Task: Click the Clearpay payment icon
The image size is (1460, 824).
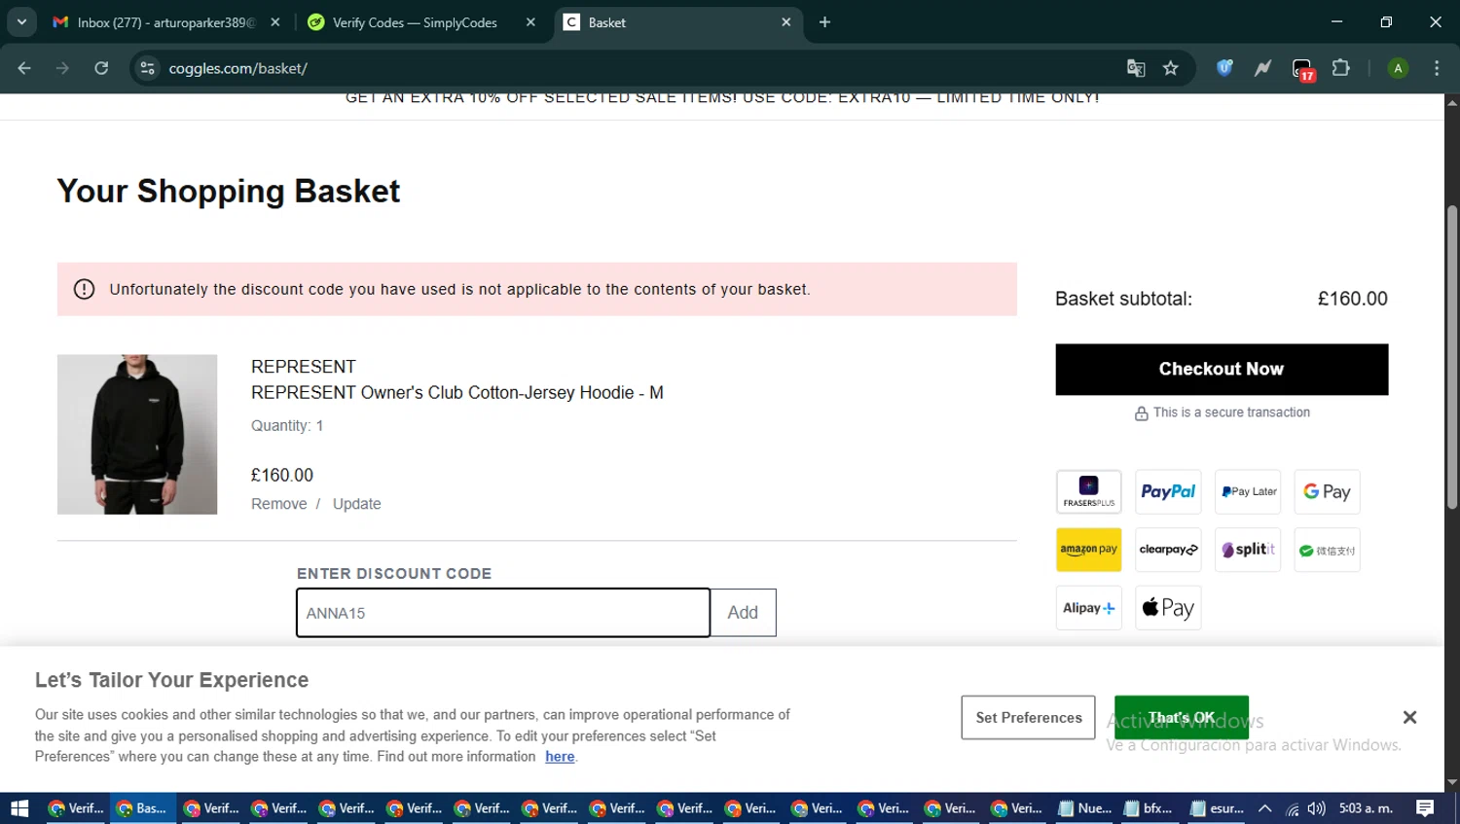Action: (1168, 550)
